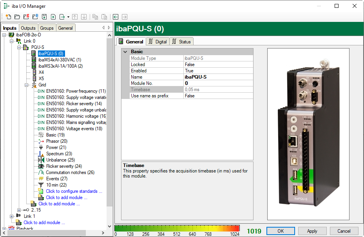Select the Phasor (20) module icon
The width and height of the screenshot is (364, 237).
pyautogui.click(x=41, y=141)
